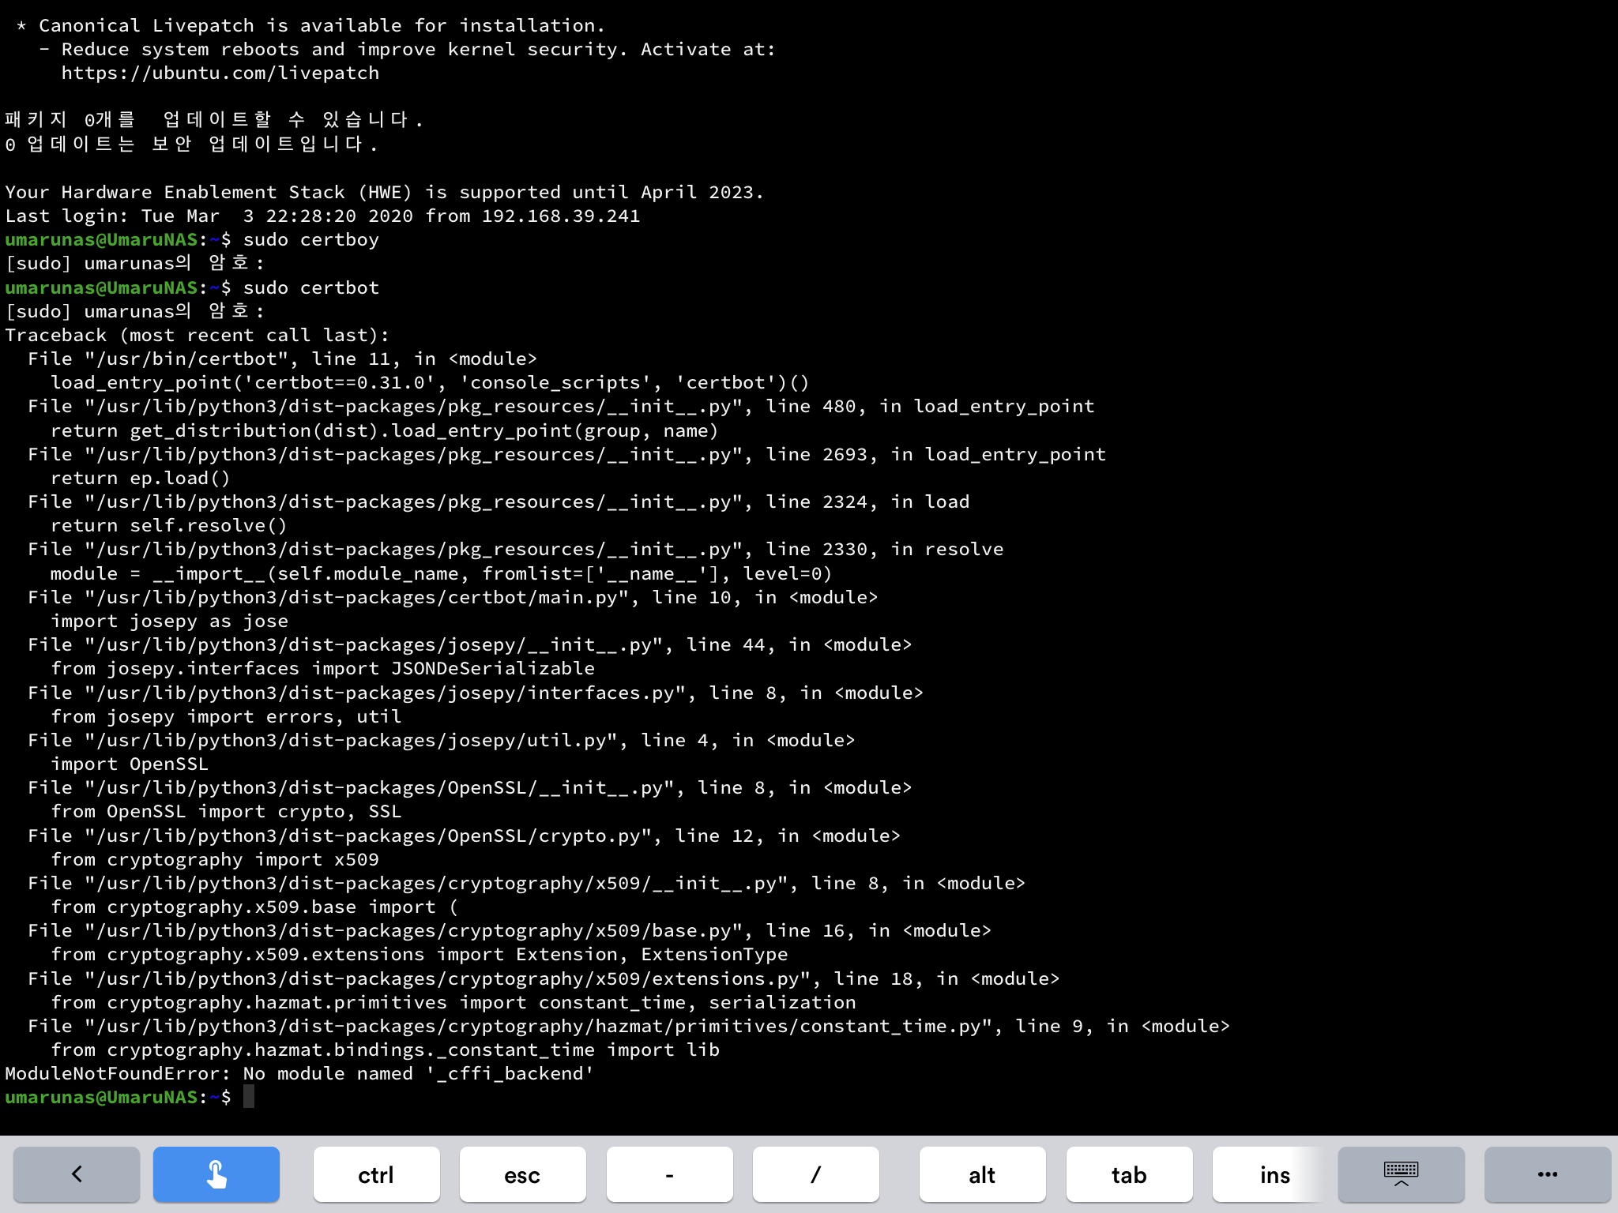This screenshot has width=1618, height=1213.
Task: Click the 'return self.resolve()' line
Action: pyautogui.click(x=169, y=526)
